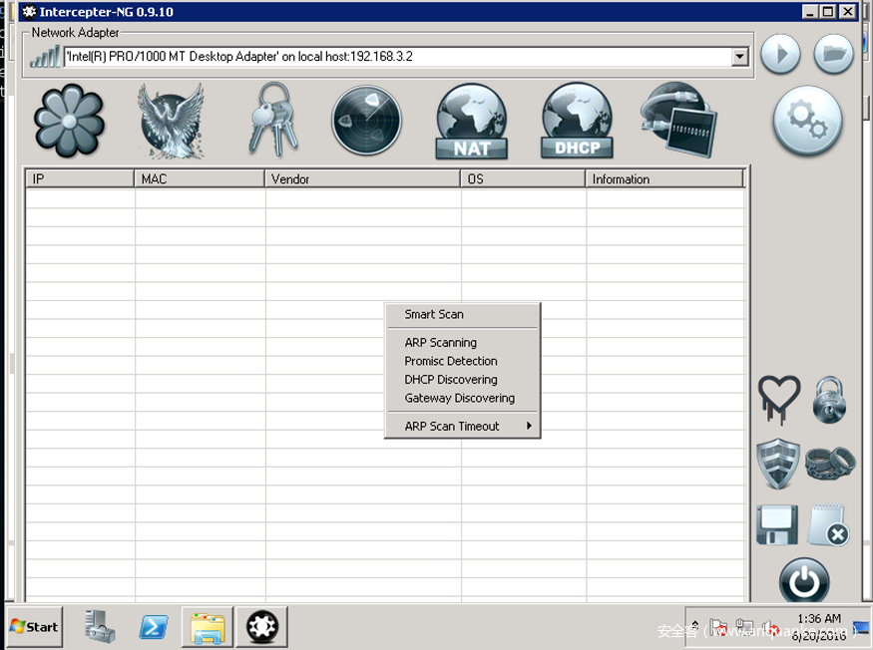Click the Heartbleed bleeding heart icon
Screen dimensions: 873x650
point(779,400)
